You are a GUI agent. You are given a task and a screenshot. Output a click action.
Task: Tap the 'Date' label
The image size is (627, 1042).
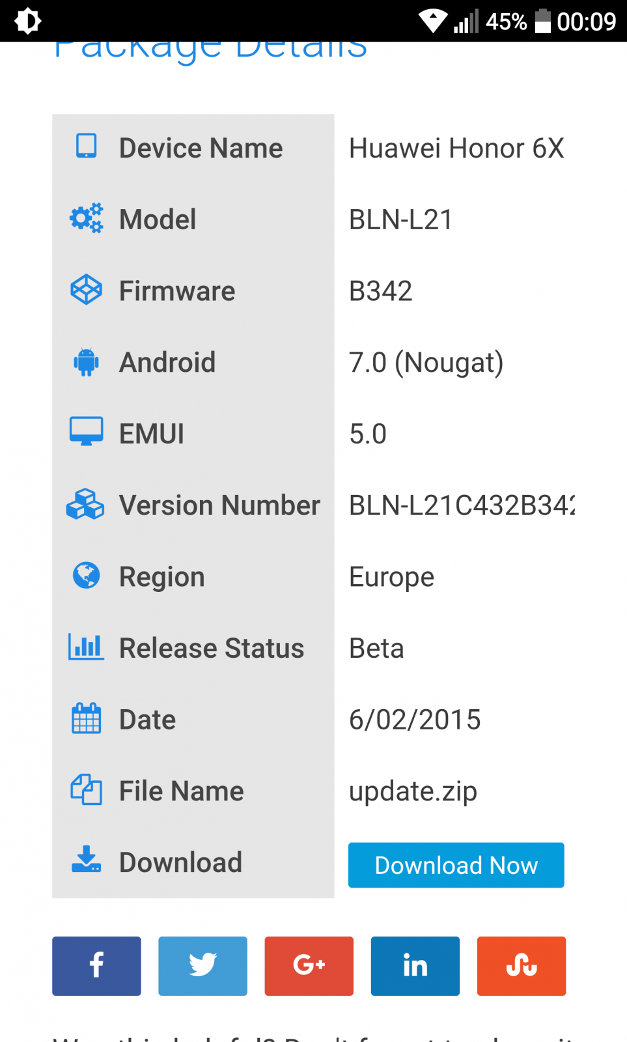(x=148, y=720)
